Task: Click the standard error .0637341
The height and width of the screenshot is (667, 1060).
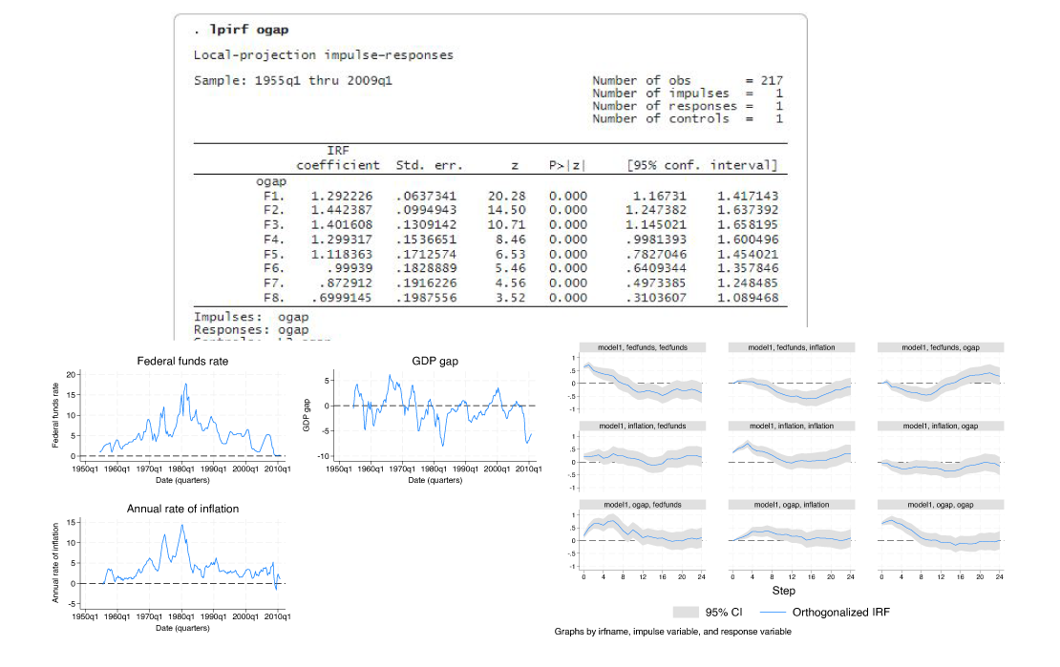Action: (x=426, y=196)
